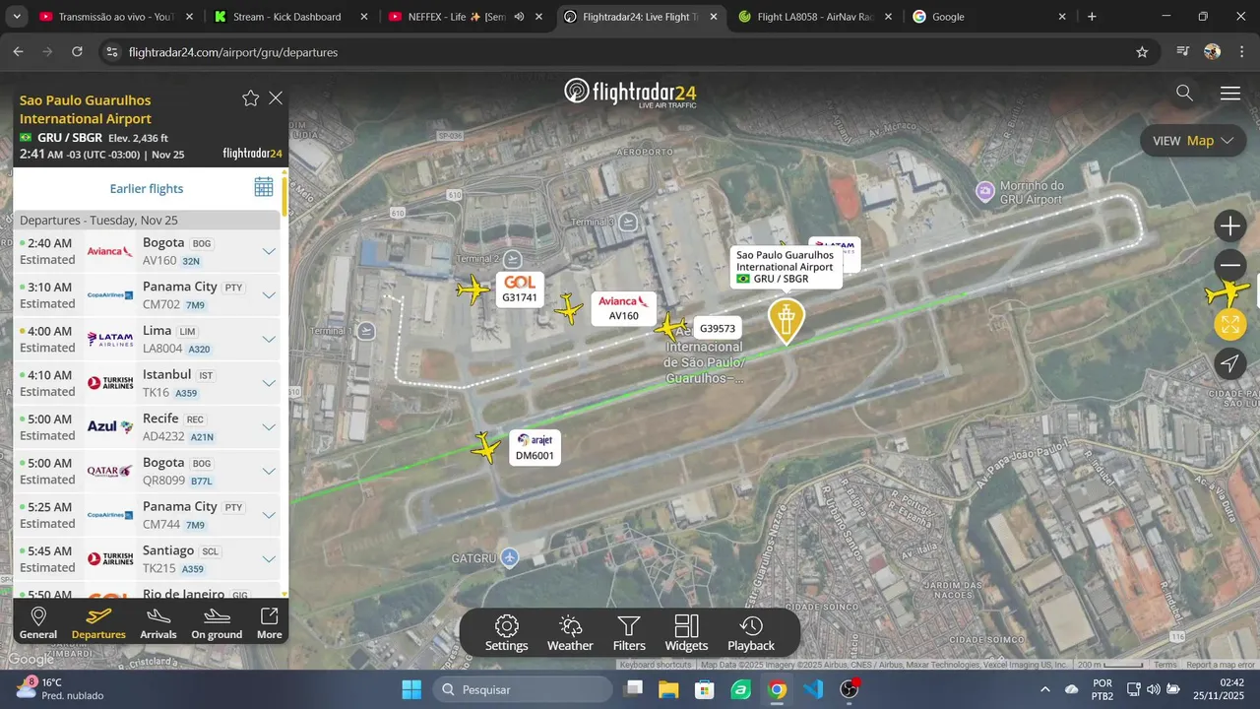Load Earlier flights in departures list

[147, 188]
